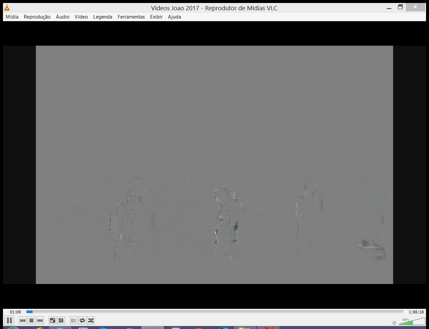
Task: Open the Ajuda menu
Action: pos(174,17)
